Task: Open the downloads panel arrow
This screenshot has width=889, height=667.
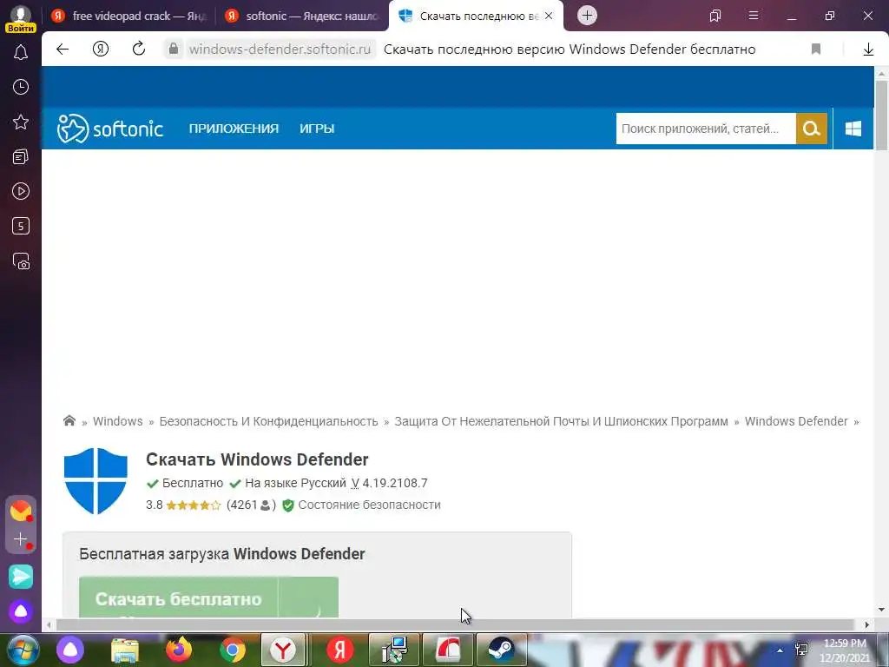Action: coord(868,50)
